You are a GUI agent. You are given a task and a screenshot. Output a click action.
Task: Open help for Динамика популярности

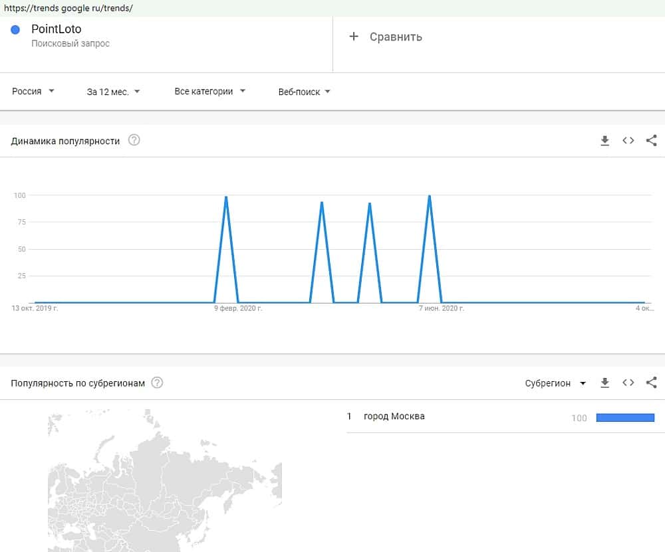pos(134,140)
